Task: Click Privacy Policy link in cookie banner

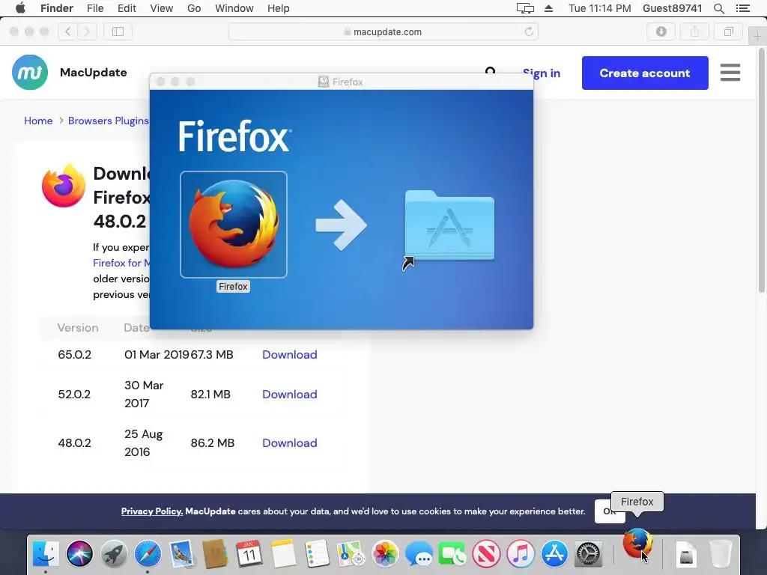Action: (x=152, y=511)
